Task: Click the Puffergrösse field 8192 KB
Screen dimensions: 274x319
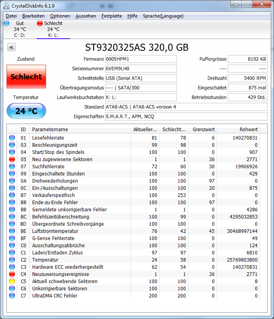Action: [248, 59]
